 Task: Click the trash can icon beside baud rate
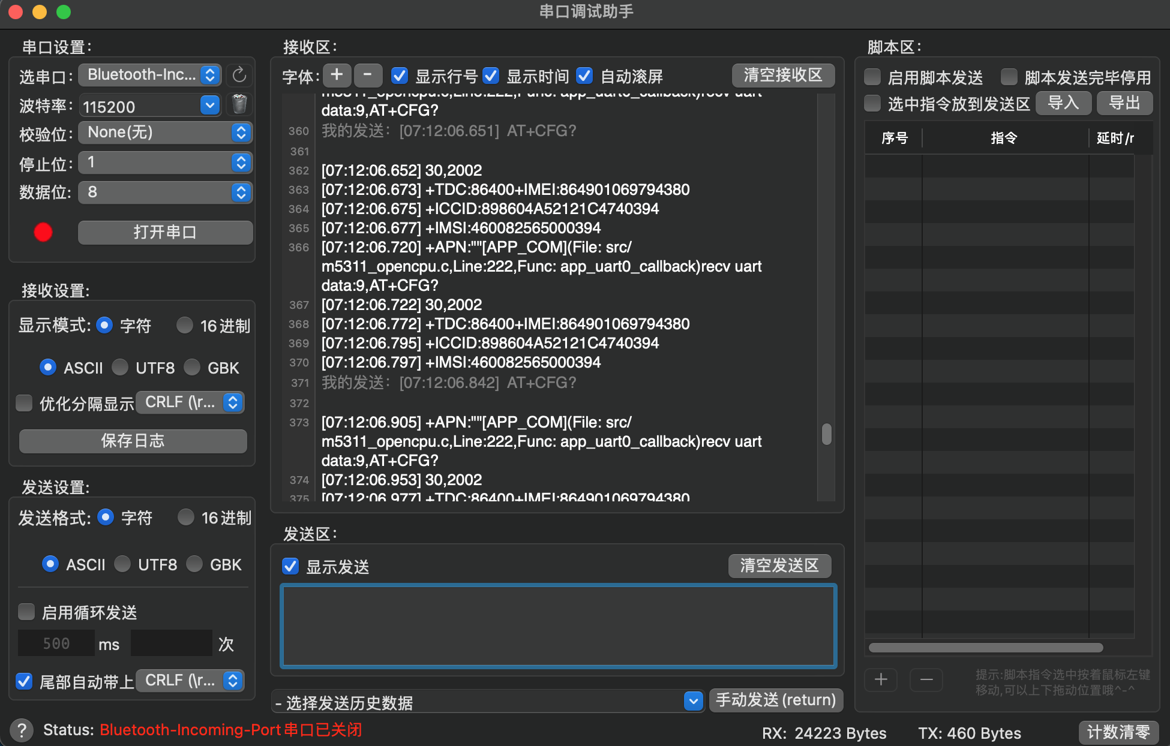click(x=239, y=105)
